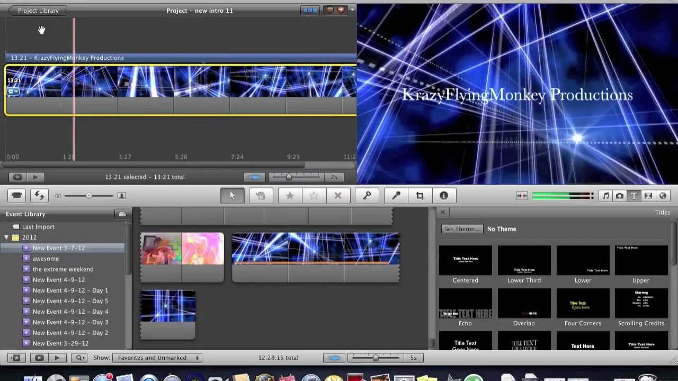Toggle the Titles browser T button
Image resolution: width=678 pixels, height=381 pixels.
click(634, 196)
